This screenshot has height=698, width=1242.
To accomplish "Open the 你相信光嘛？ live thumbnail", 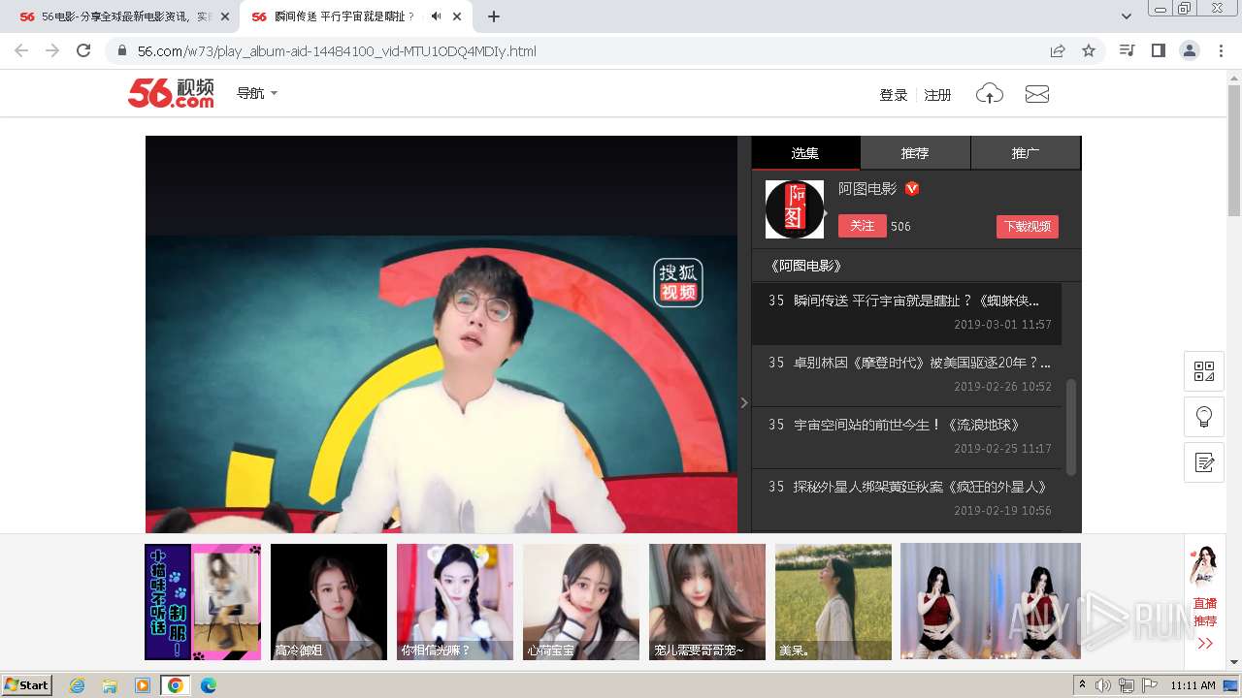I will 455,602.
